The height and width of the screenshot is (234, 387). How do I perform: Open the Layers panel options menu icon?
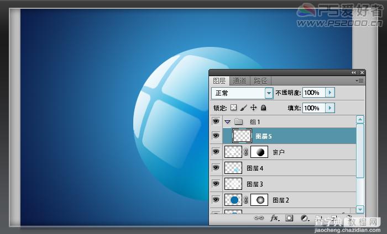click(x=359, y=81)
